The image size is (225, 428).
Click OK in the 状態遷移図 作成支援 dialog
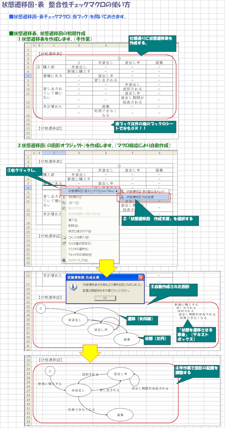[x=105, y=298]
